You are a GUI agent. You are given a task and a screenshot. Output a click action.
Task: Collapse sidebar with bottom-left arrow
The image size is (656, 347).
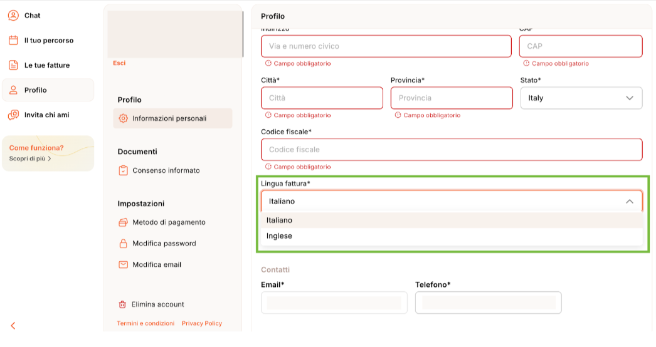(13, 326)
